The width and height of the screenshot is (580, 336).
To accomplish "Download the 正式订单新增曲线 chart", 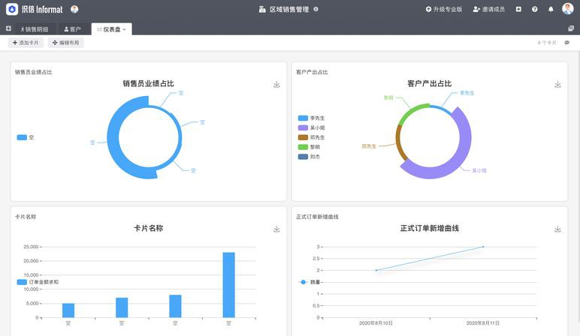I will click(x=557, y=229).
